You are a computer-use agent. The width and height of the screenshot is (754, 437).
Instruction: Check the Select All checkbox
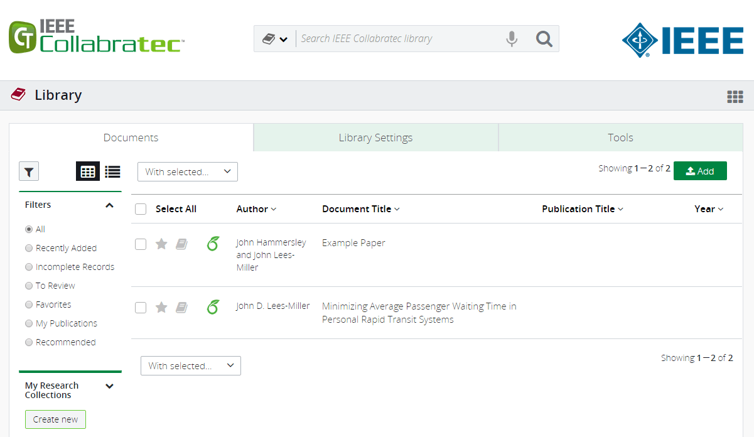click(x=141, y=209)
